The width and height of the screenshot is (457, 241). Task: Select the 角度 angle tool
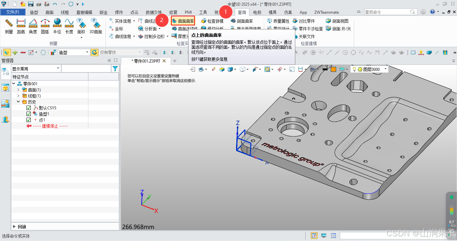pyautogui.click(x=33, y=26)
